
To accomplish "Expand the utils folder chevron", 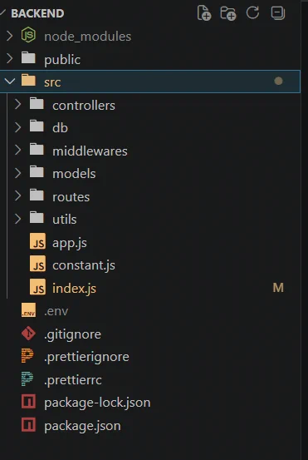I will click(x=18, y=219).
